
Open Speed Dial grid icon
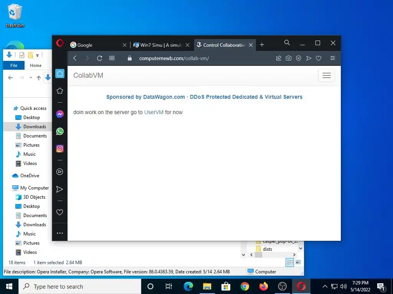[112, 58]
